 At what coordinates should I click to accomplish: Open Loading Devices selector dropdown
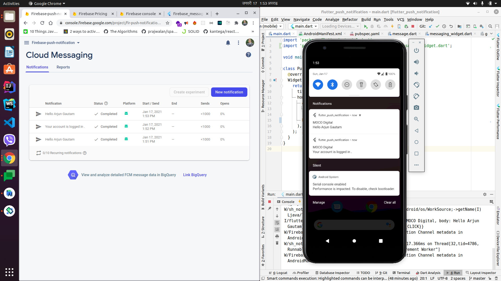(341, 26)
